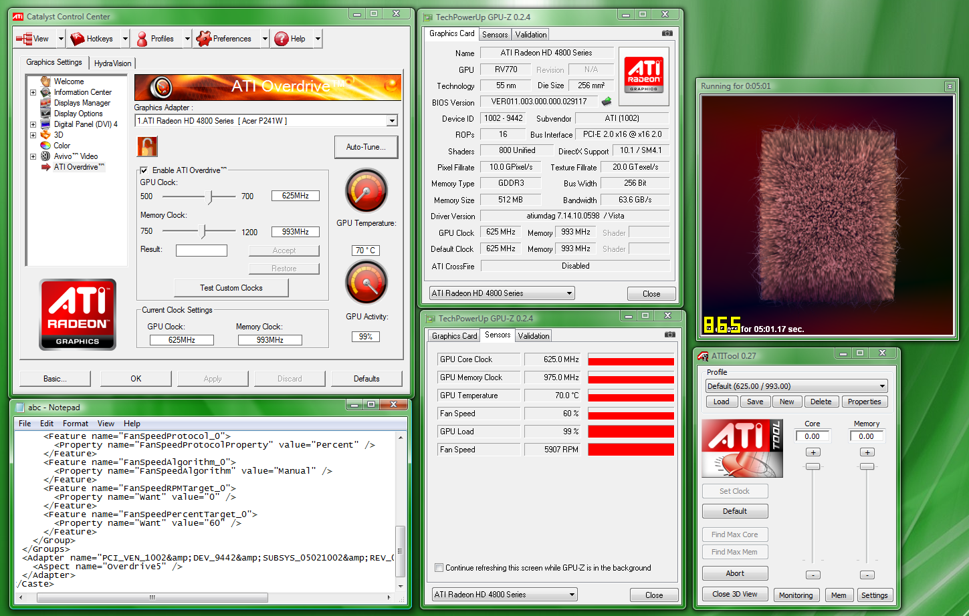Screen dimensions: 969x616
Task: Click the Defaults button in Catalyst
Action: click(366, 379)
